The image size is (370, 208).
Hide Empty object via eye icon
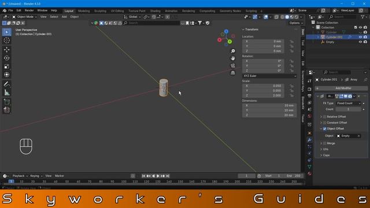[x=360, y=42]
